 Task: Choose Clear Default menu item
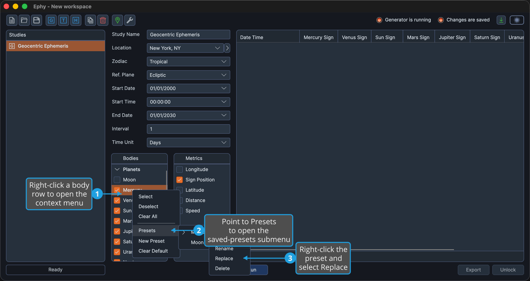[156, 251]
